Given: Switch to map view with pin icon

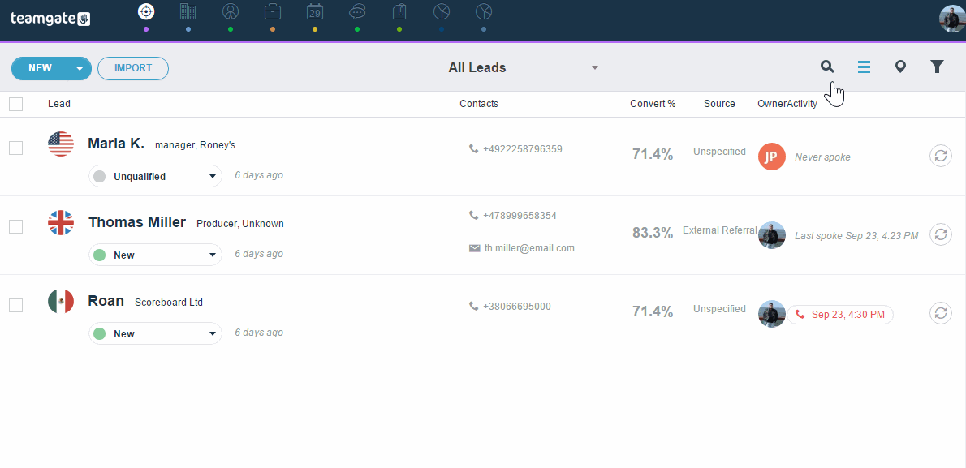Looking at the screenshot, I should (x=900, y=67).
